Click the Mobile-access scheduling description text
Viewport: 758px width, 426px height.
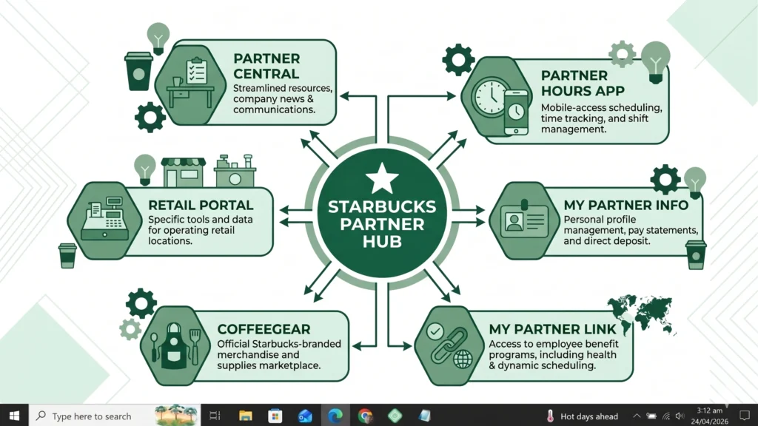coord(602,118)
